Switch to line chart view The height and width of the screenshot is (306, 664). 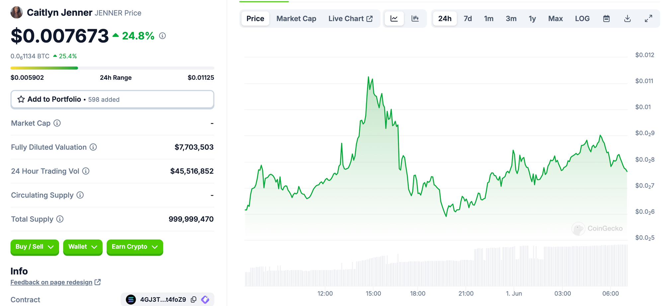point(394,19)
